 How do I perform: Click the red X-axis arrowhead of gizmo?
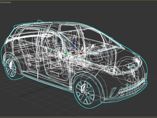coord(81,53)
